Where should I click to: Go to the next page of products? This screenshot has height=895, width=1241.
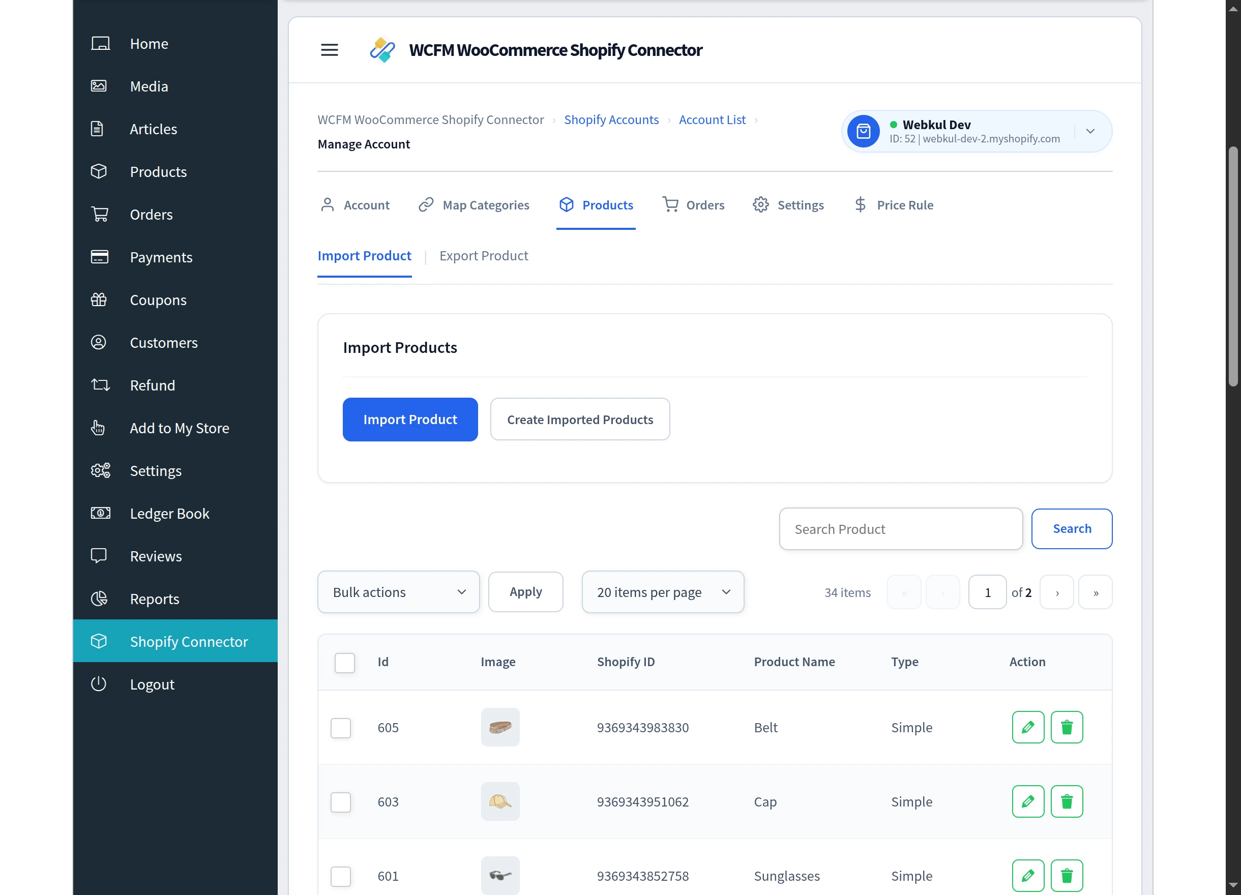pyautogui.click(x=1057, y=592)
